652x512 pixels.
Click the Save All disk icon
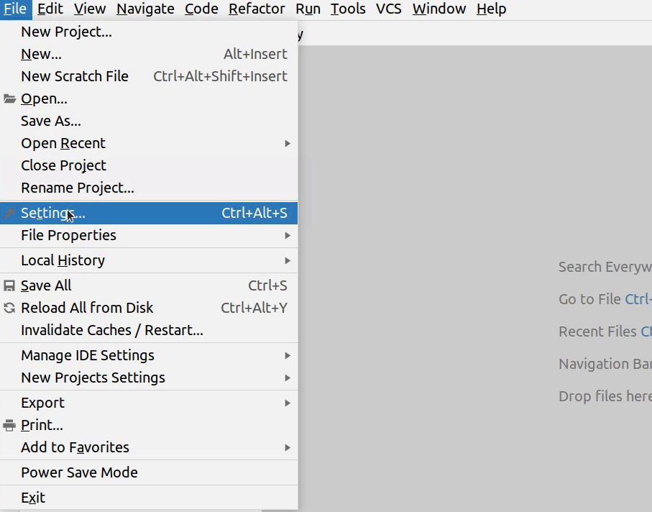[x=9, y=285]
